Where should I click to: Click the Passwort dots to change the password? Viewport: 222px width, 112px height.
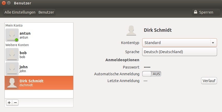(x=147, y=67)
